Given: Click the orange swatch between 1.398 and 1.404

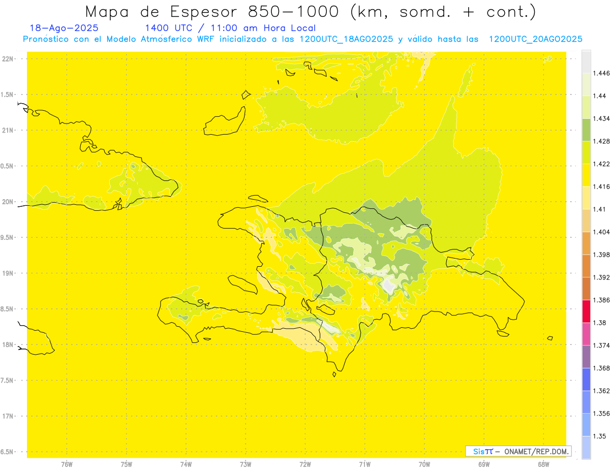Looking at the screenshot, I should pyautogui.click(x=586, y=243).
